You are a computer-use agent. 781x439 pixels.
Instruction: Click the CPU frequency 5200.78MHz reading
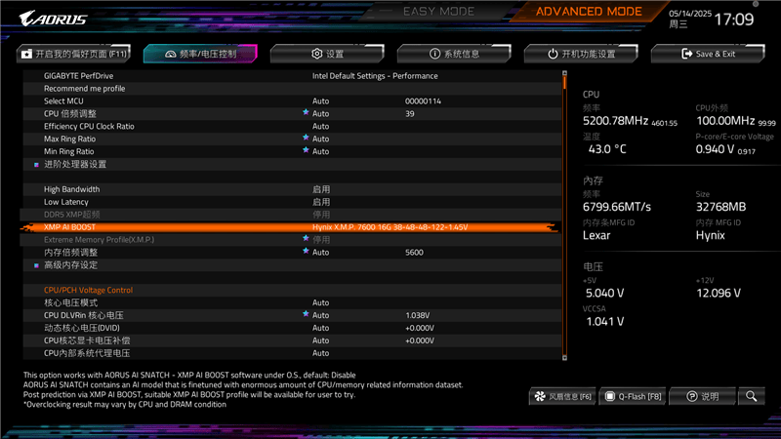pos(615,121)
